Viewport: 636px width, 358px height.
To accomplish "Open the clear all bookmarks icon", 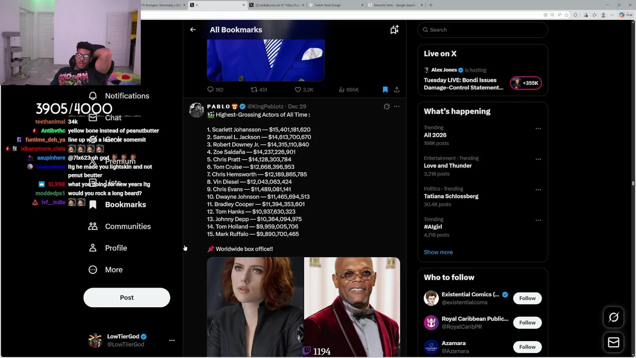I will point(395,30).
